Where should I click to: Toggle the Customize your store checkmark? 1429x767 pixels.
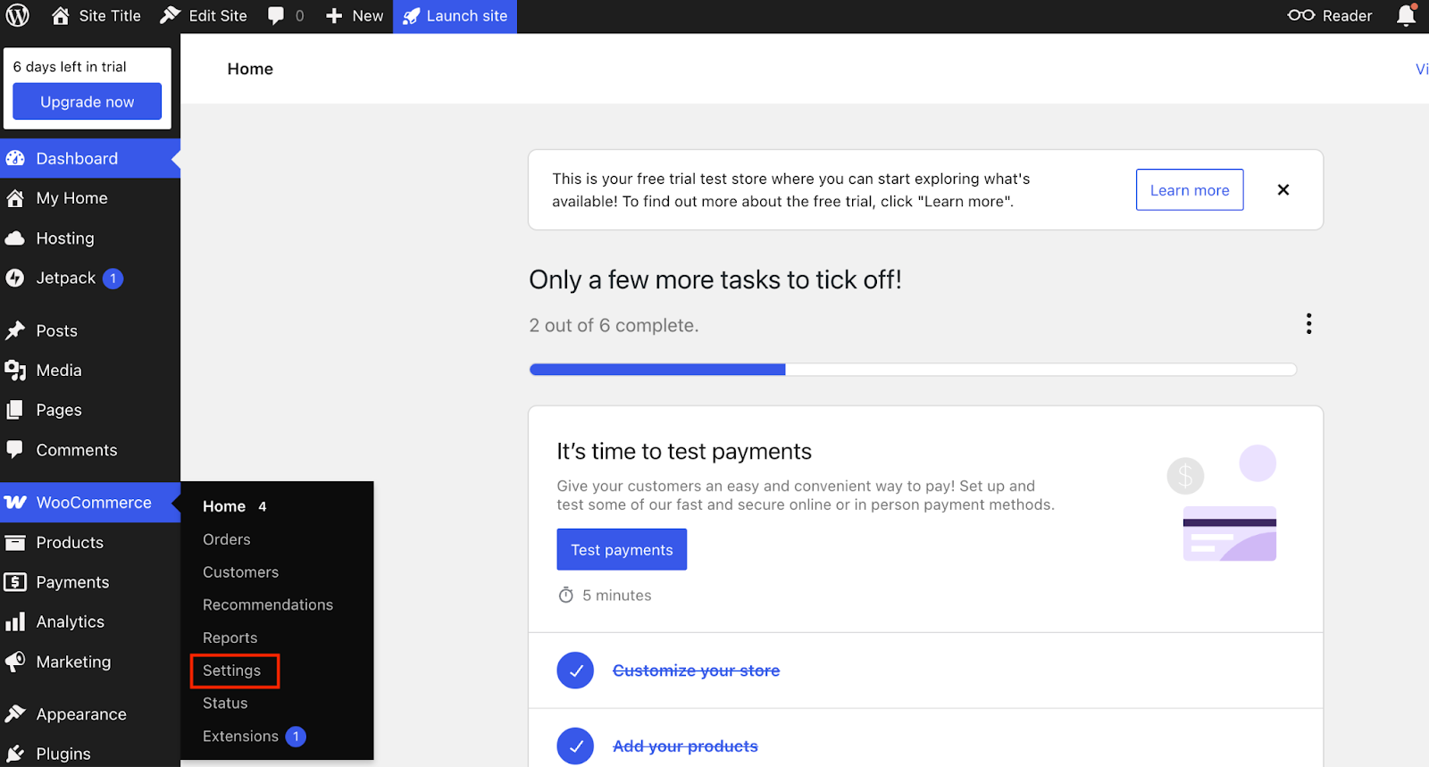(x=575, y=671)
